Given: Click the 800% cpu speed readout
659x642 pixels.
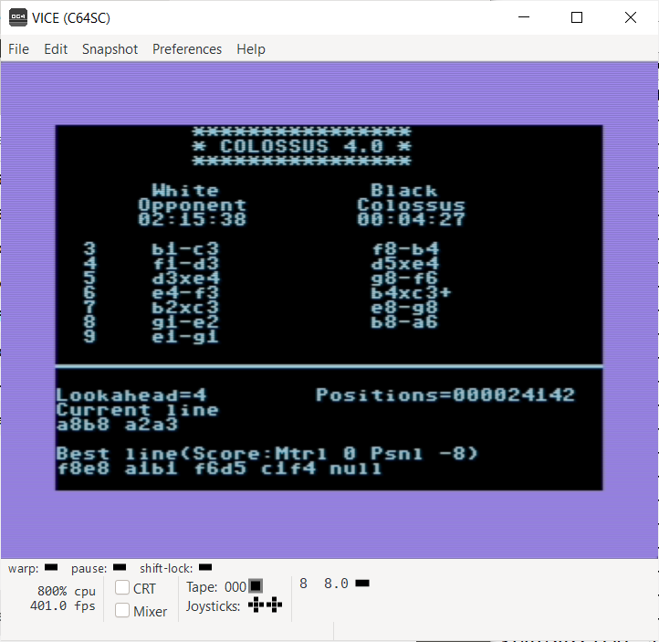Looking at the screenshot, I should click(x=67, y=591).
